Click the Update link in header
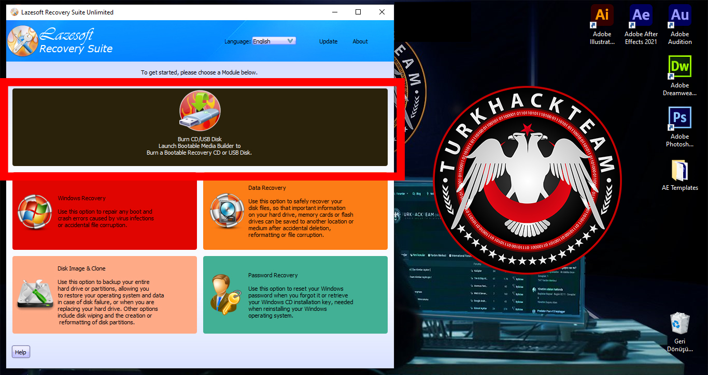The width and height of the screenshot is (708, 375). click(328, 41)
